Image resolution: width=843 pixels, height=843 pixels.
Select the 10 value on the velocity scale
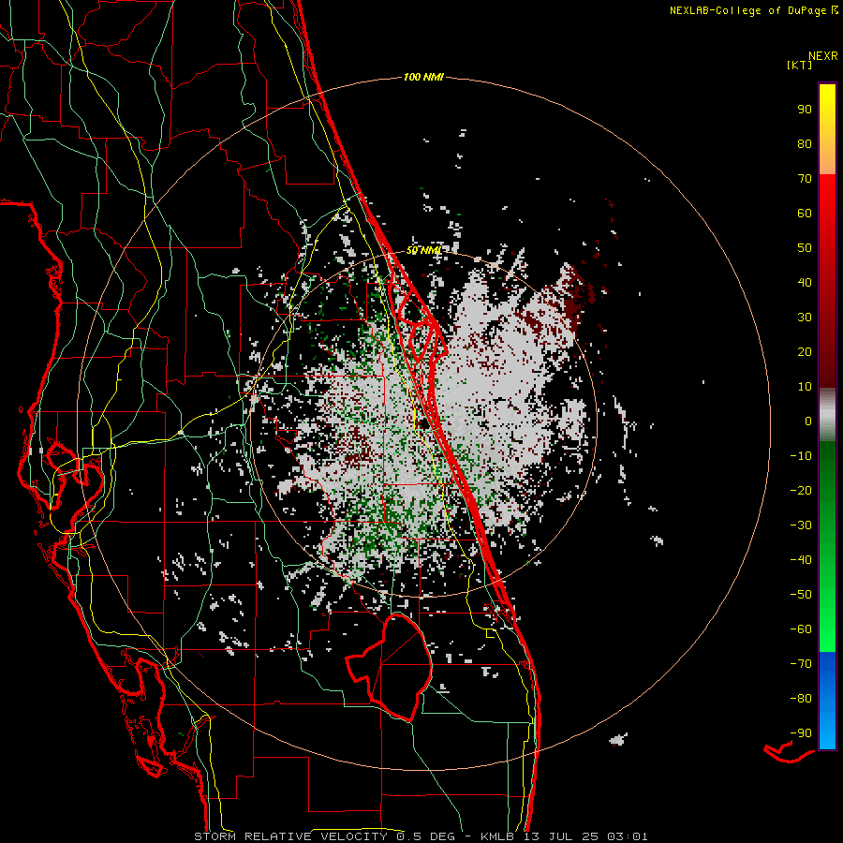tap(805, 387)
